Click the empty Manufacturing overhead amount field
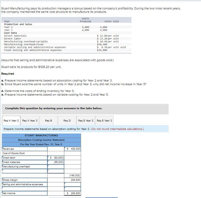The height and width of the screenshot is (198, 201). pos(56,167)
